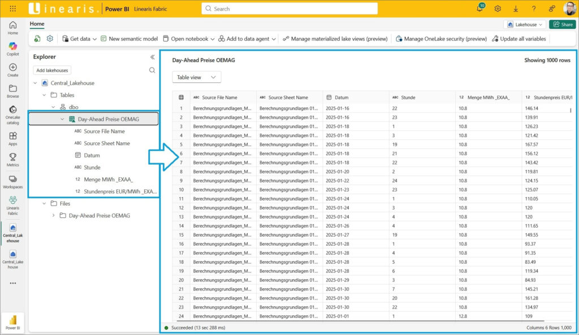The image size is (579, 335).
Task: Open the Lakehouse mode dropdown
Action: tap(524, 25)
